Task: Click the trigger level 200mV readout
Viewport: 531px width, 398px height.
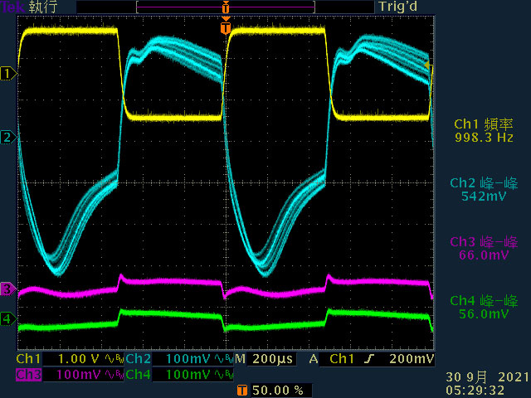Action: click(412, 359)
